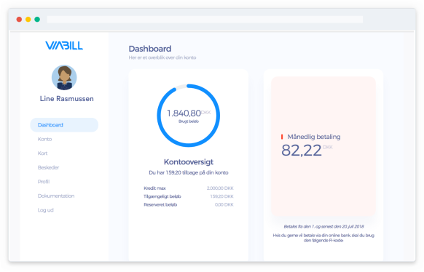Select the Tilgængeligt beløb row
This screenshot has height=272, width=424.
[x=189, y=196]
